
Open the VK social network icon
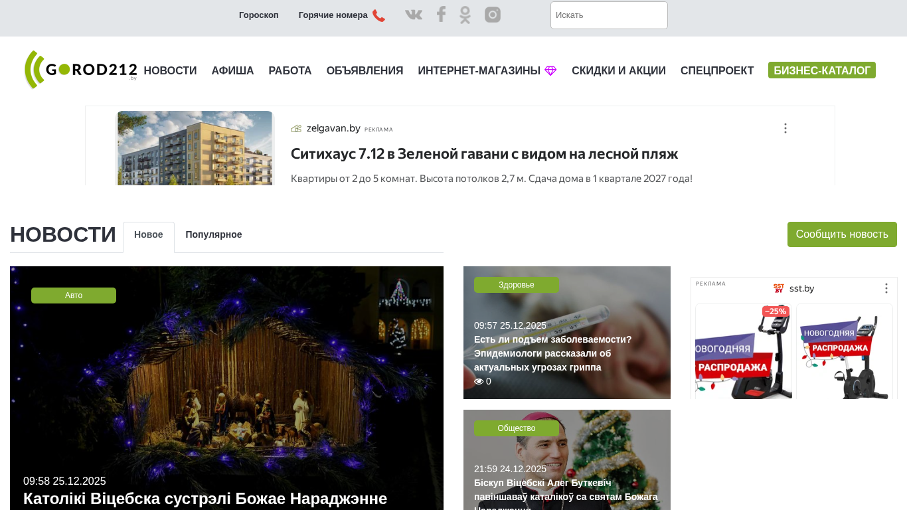(414, 15)
